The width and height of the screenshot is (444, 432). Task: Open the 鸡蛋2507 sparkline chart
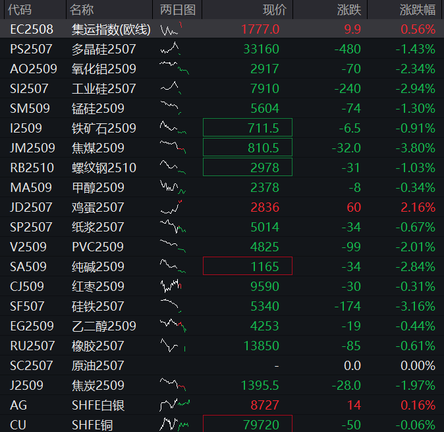(x=171, y=207)
